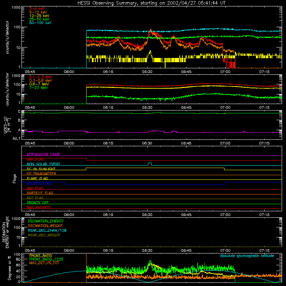
Task: Click '07:15' tick under the decimation panel
Action: coord(264,251)
